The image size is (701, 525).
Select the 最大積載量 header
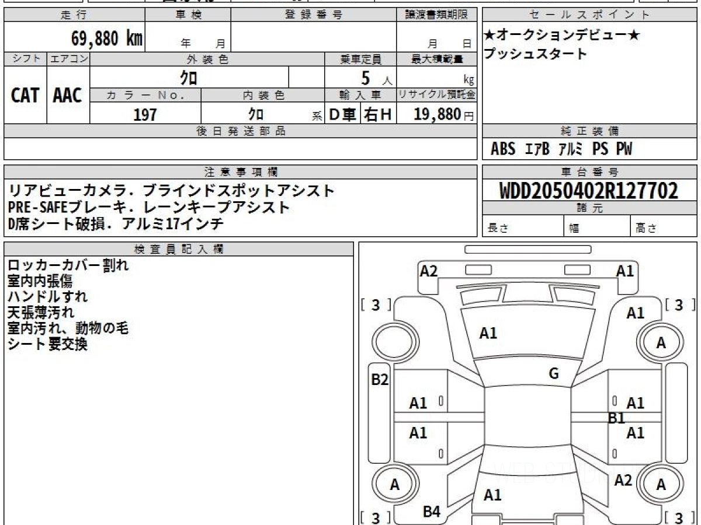point(437,59)
